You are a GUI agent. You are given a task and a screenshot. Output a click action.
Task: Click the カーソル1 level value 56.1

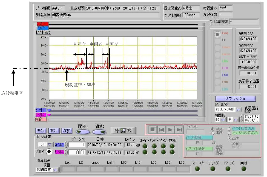[130, 145]
